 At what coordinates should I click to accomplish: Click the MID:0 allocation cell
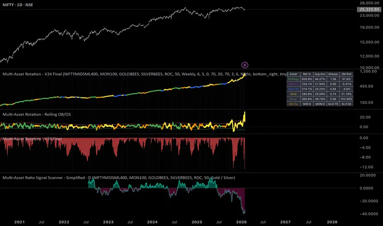[x=307, y=104]
